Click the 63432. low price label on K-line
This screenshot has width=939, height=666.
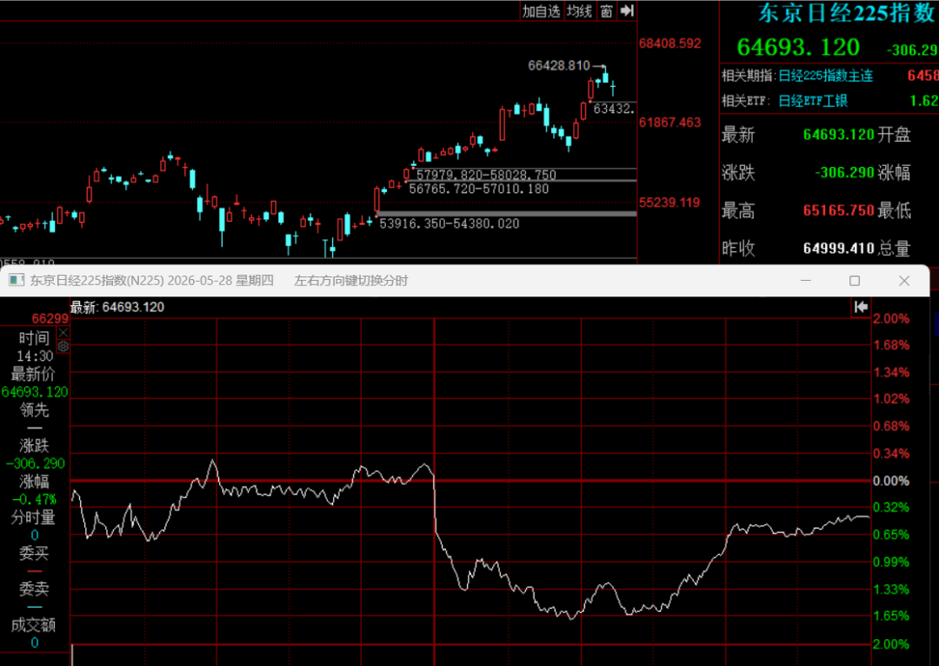(614, 109)
